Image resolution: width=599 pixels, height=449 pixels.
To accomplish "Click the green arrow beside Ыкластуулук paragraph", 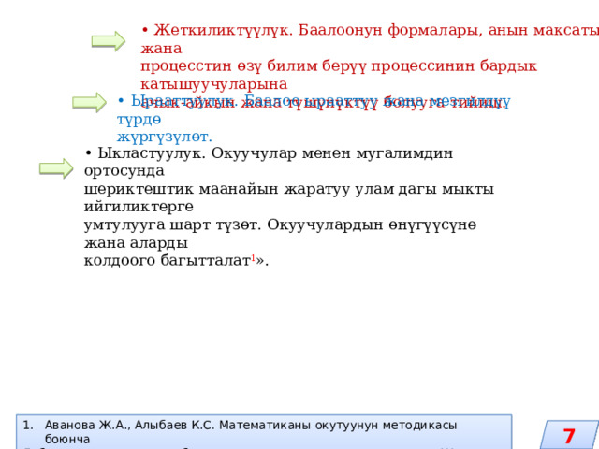I will pyautogui.click(x=56, y=168).
